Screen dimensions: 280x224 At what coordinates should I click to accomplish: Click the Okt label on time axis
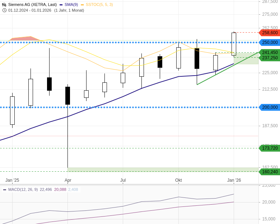tap(178, 180)
